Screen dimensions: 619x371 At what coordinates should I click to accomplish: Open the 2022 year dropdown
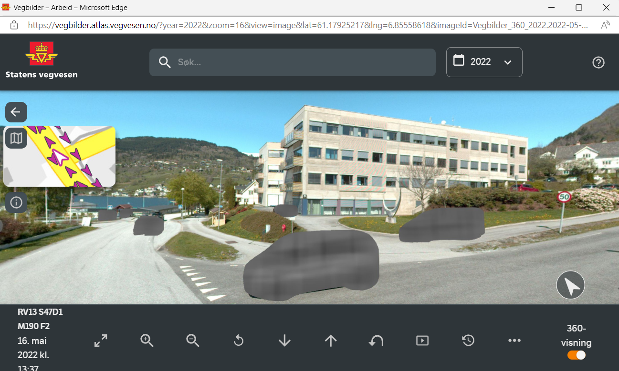point(484,62)
